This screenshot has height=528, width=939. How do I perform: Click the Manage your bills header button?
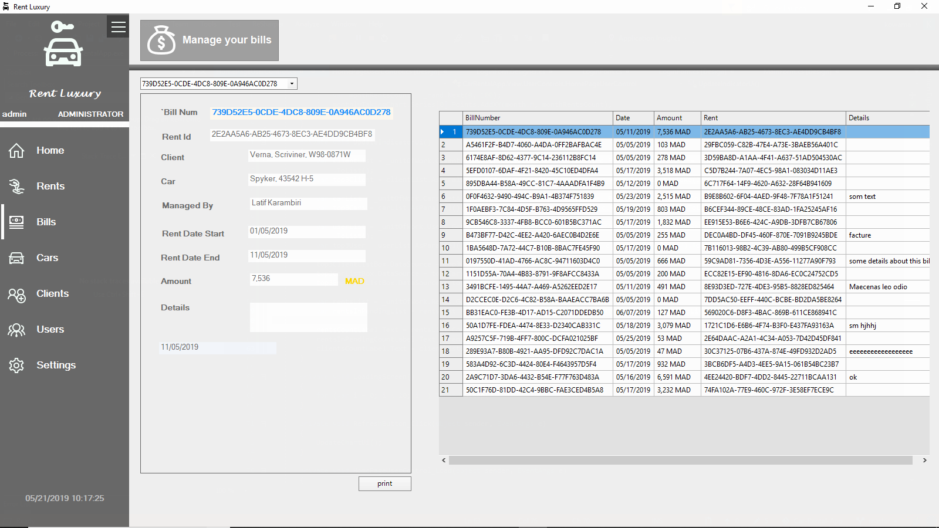point(210,40)
